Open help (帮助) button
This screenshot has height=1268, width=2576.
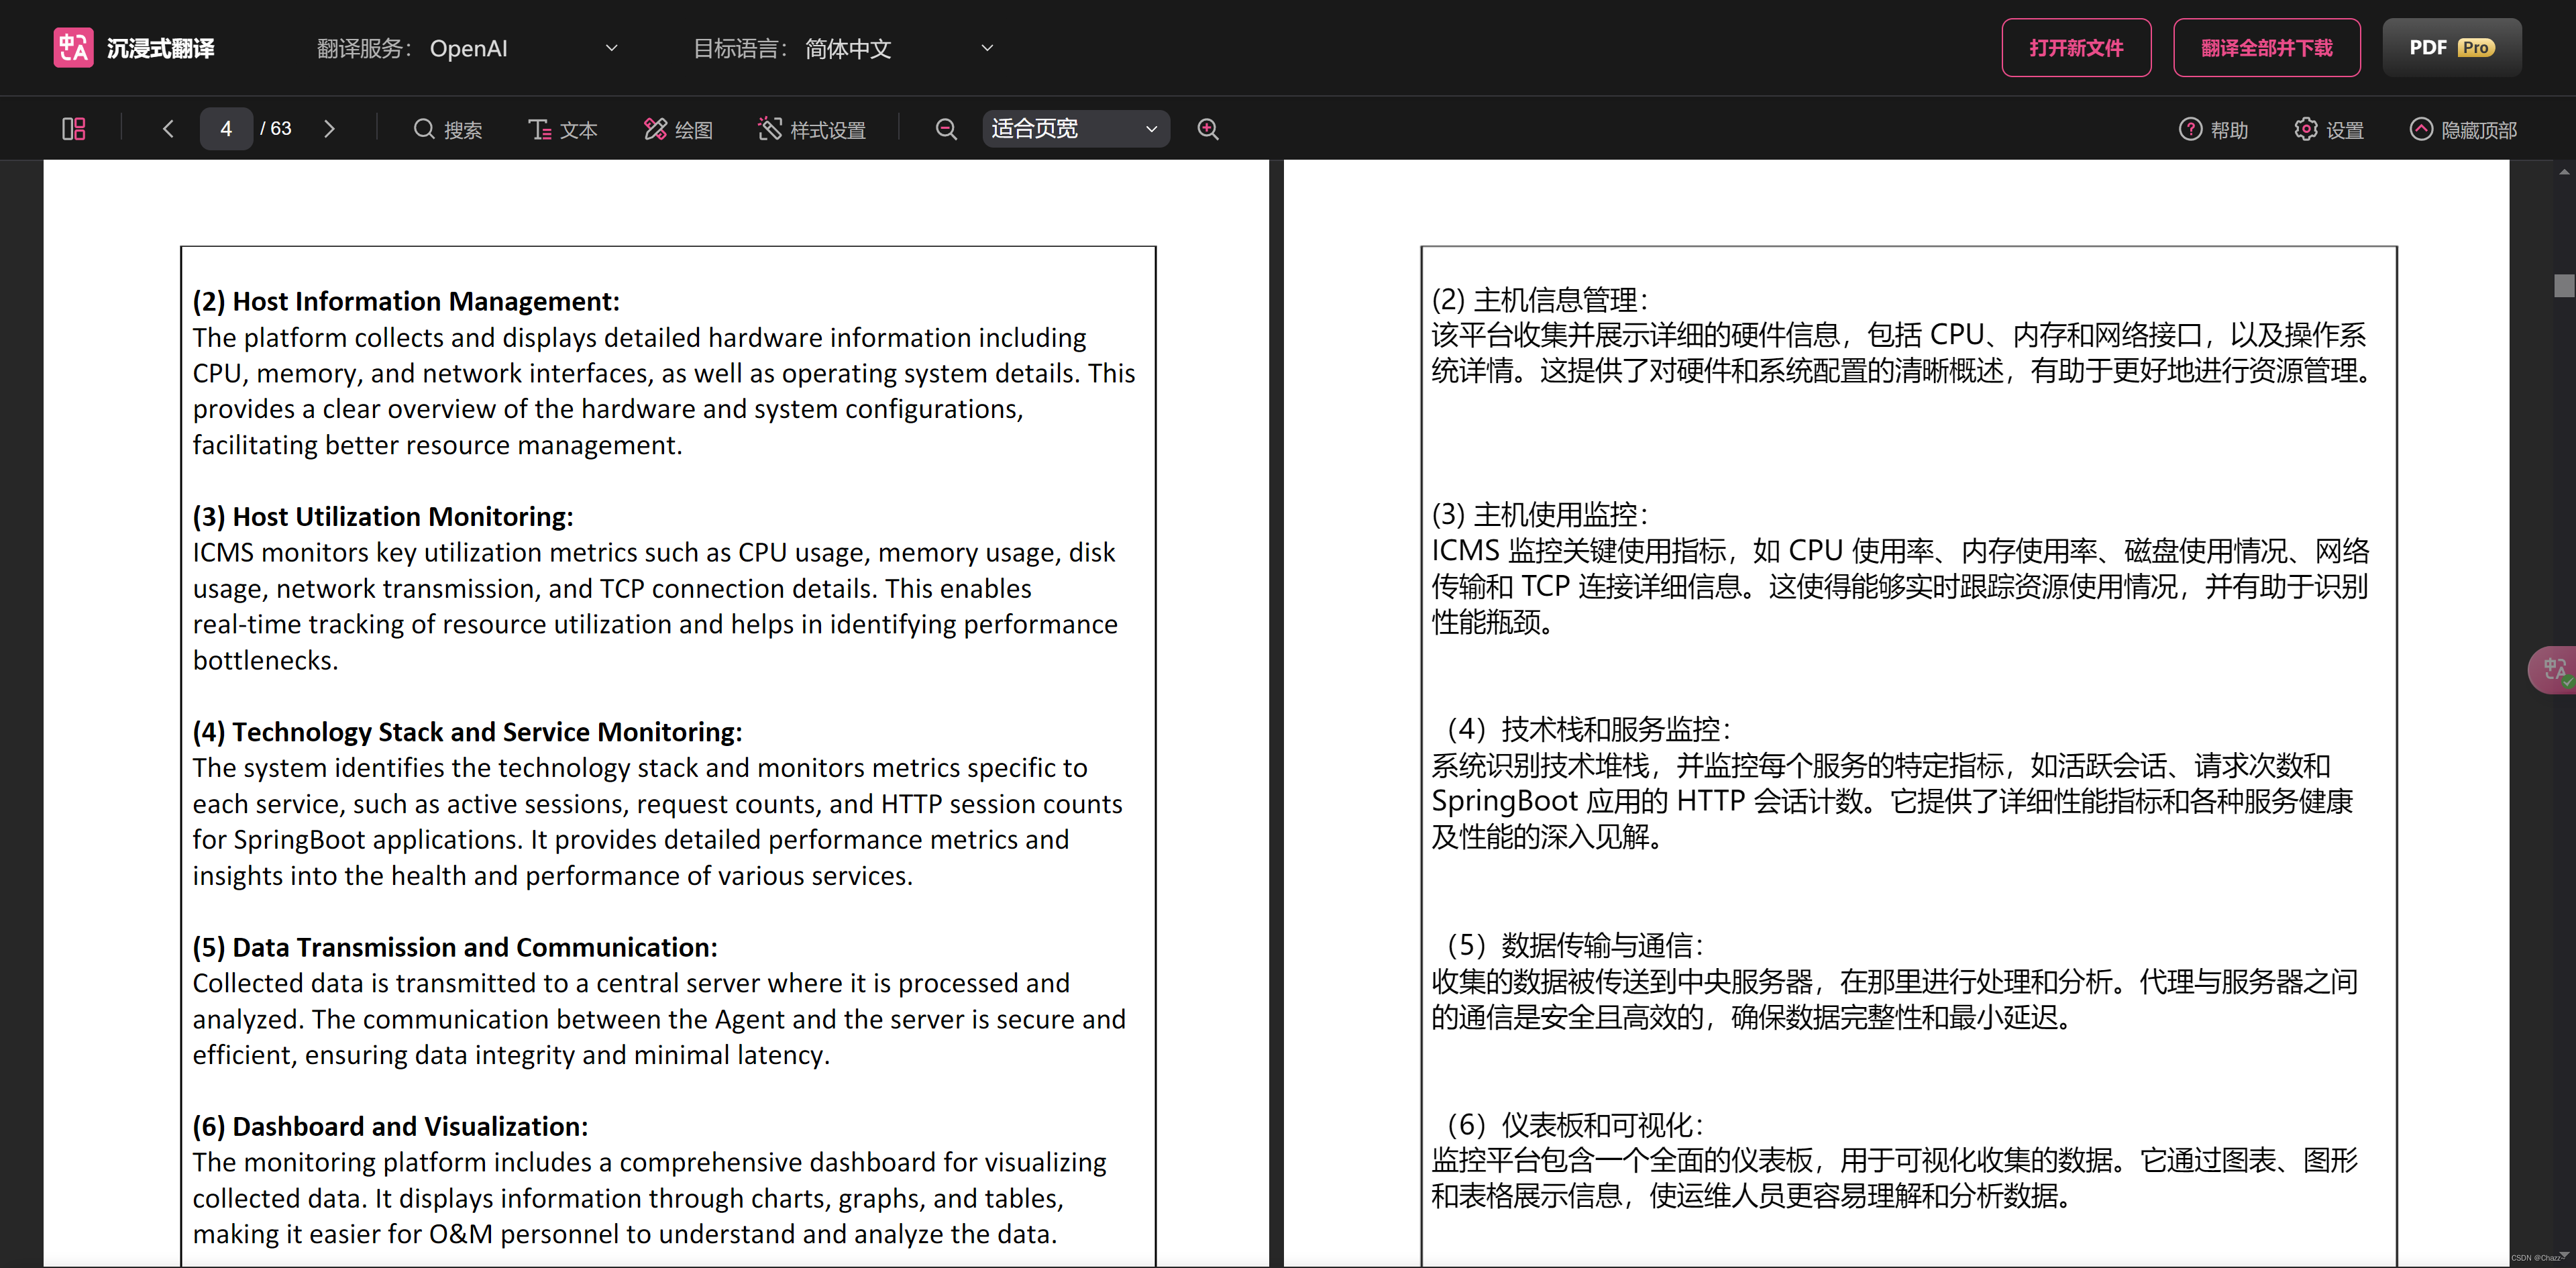pyautogui.click(x=2213, y=129)
